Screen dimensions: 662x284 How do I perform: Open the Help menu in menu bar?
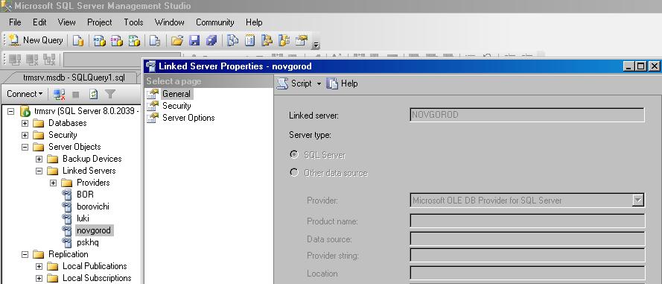254,22
